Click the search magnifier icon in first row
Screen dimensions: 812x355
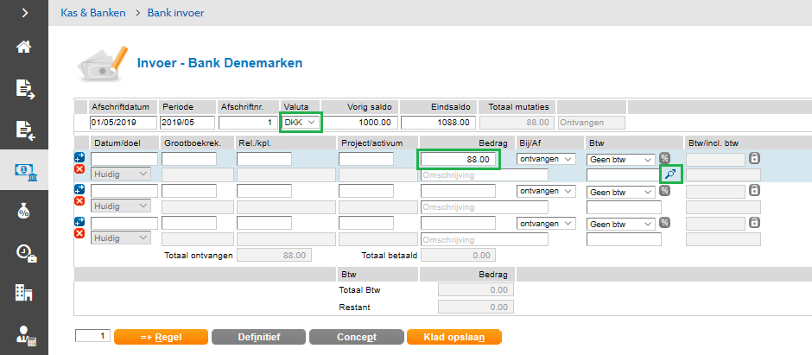(x=670, y=174)
